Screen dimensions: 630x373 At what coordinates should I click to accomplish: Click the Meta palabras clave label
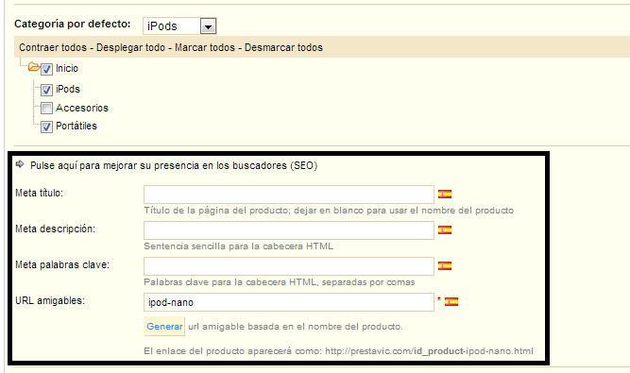62,265
